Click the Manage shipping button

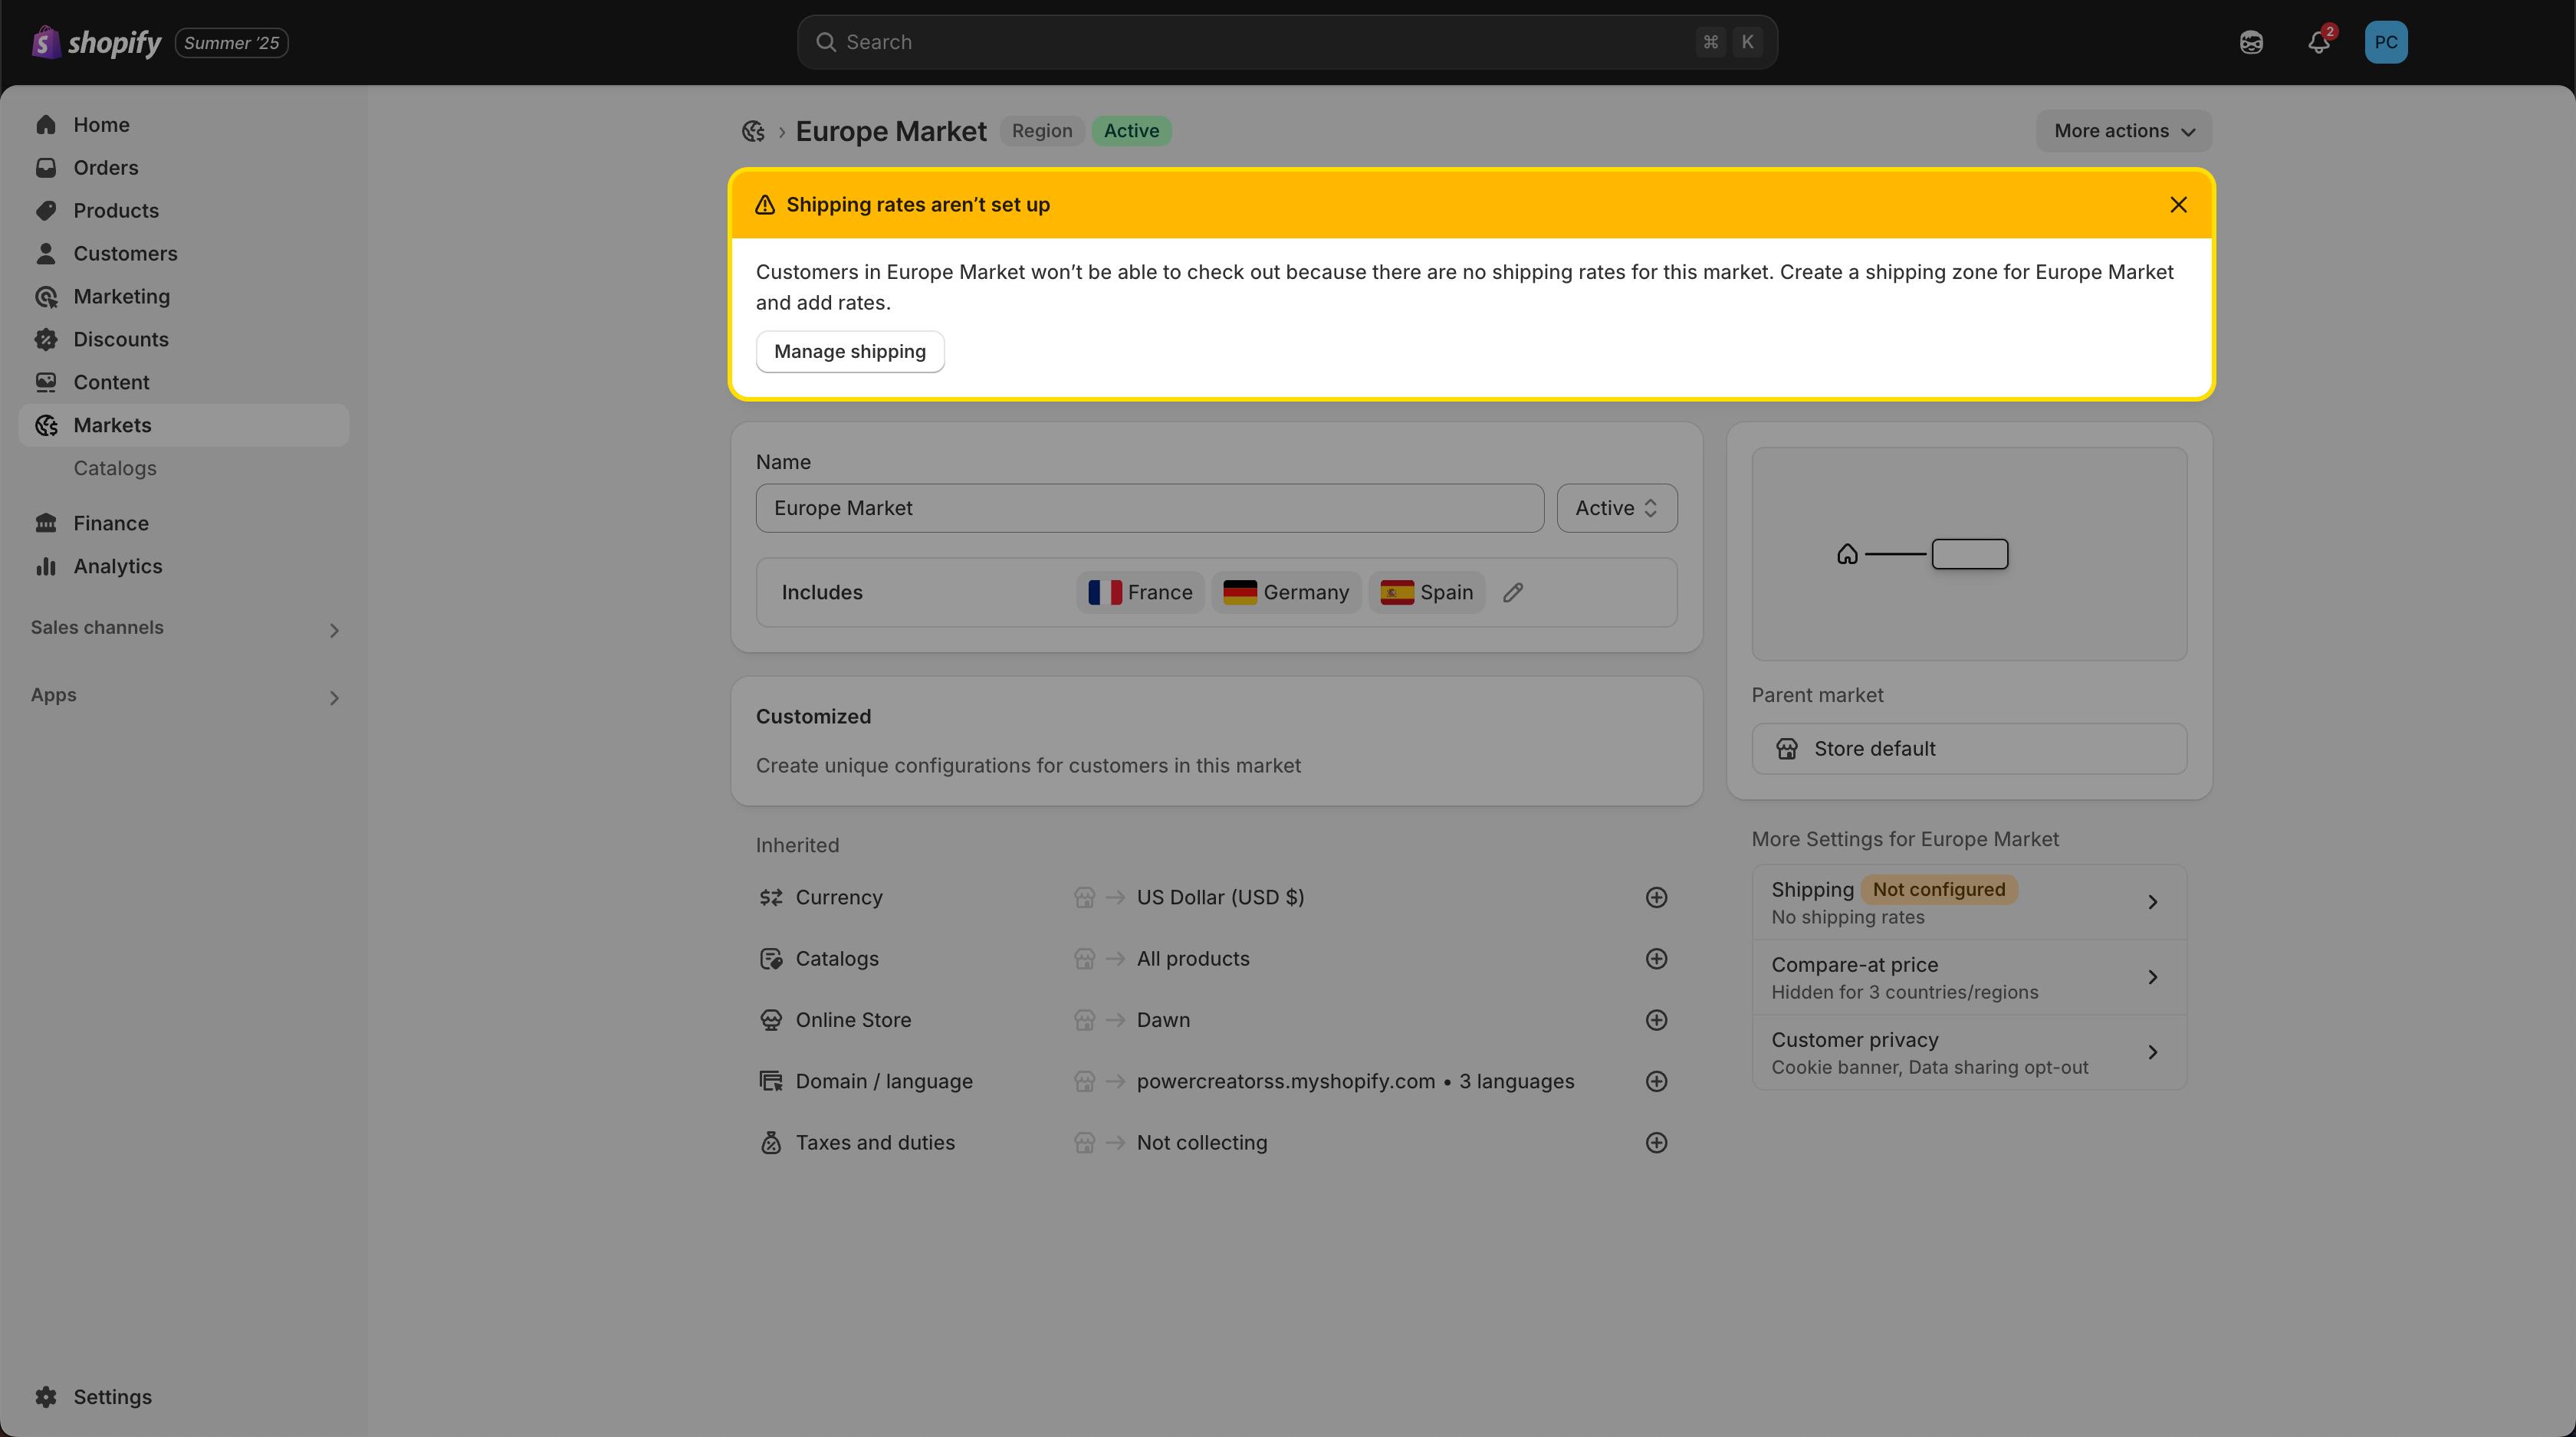850,352
